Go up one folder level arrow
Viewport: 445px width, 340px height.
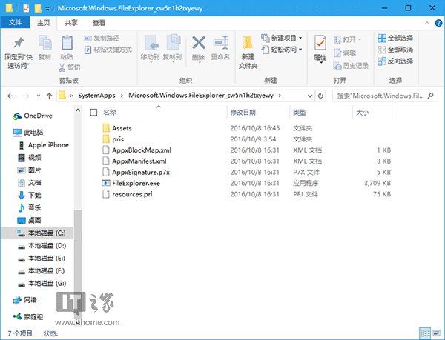pos(50,96)
